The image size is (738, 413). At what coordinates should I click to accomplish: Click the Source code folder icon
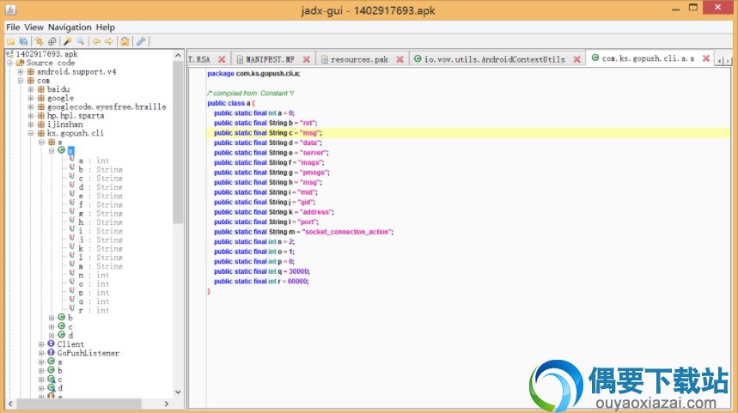click(20, 63)
